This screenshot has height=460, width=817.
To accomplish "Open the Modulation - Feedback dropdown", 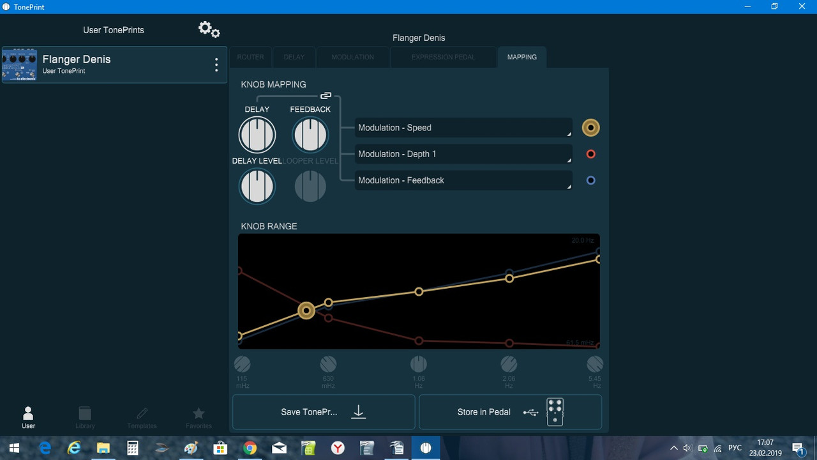I will click(463, 180).
